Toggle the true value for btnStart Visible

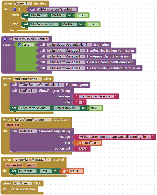point(86,15)
